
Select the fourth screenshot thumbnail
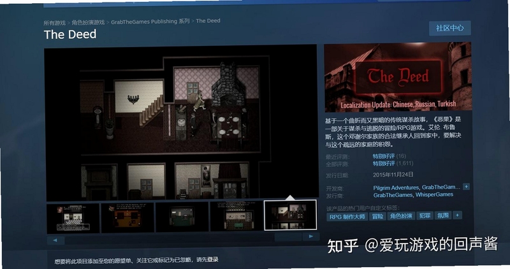[237, 216]
